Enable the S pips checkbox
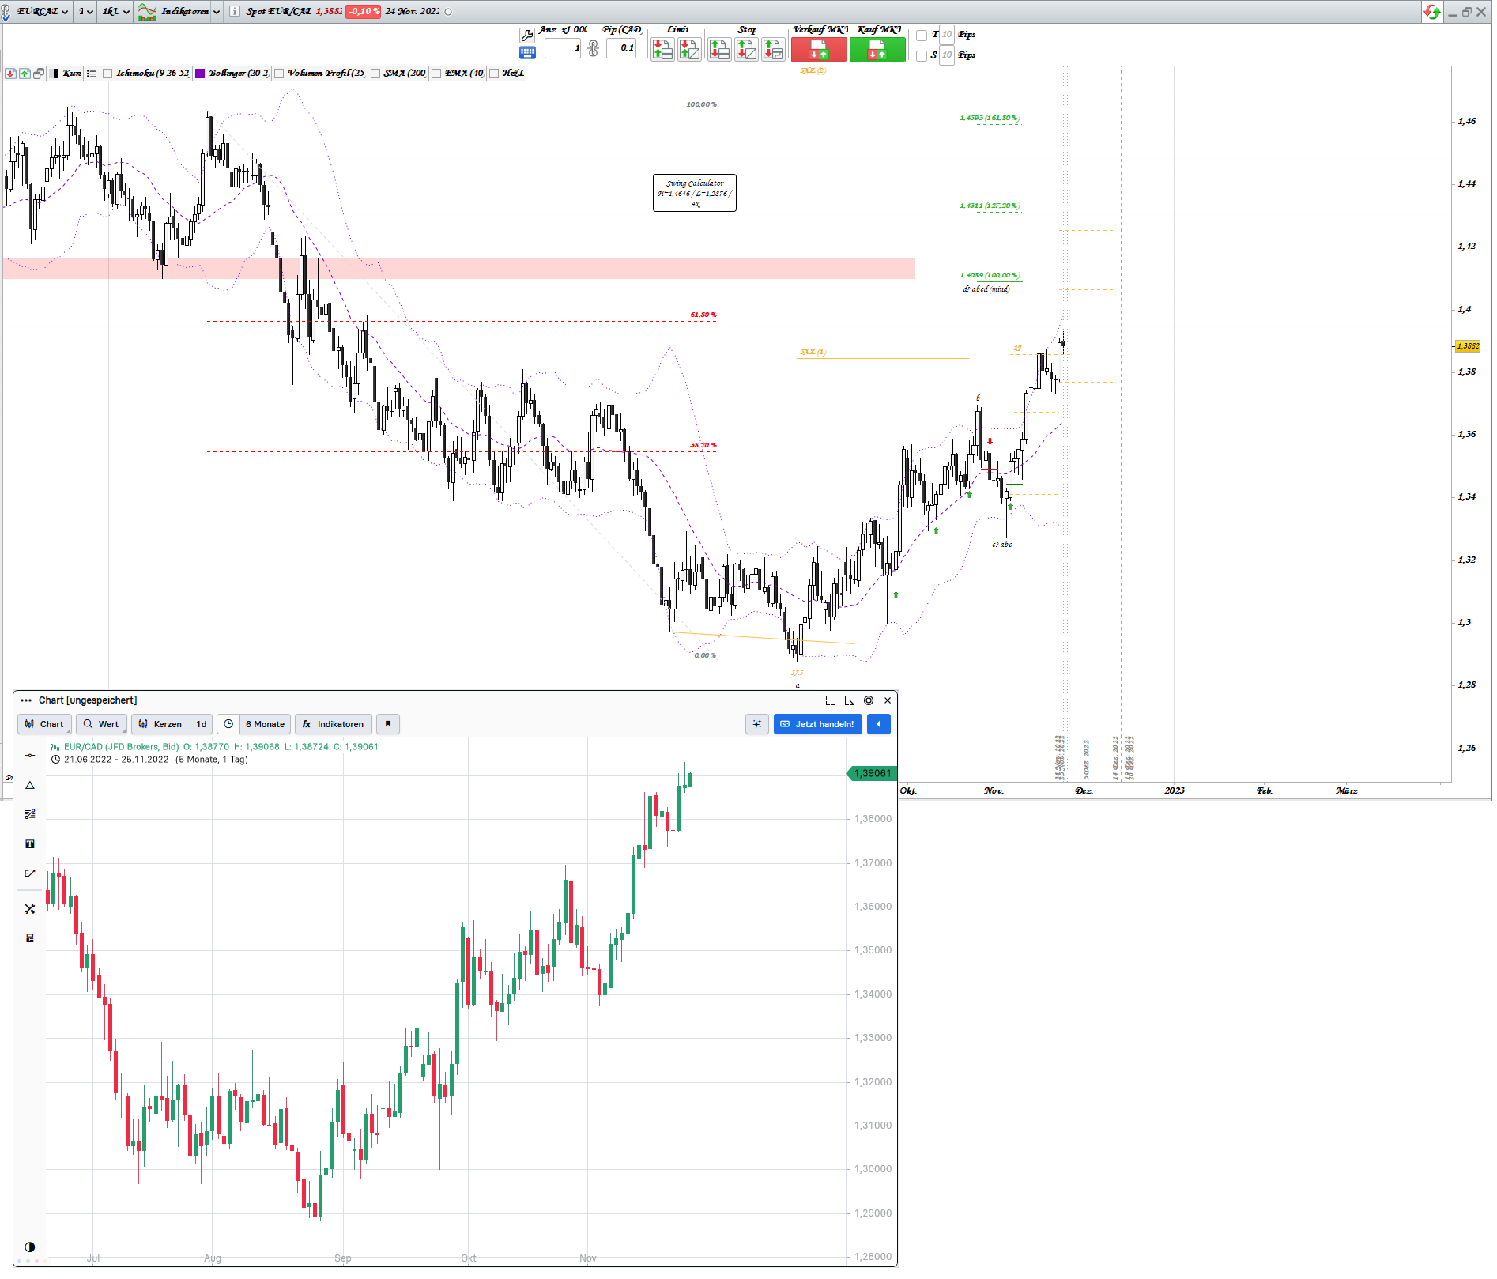The height and width of the screenshot is (1279, 1497). pos(922,56)
